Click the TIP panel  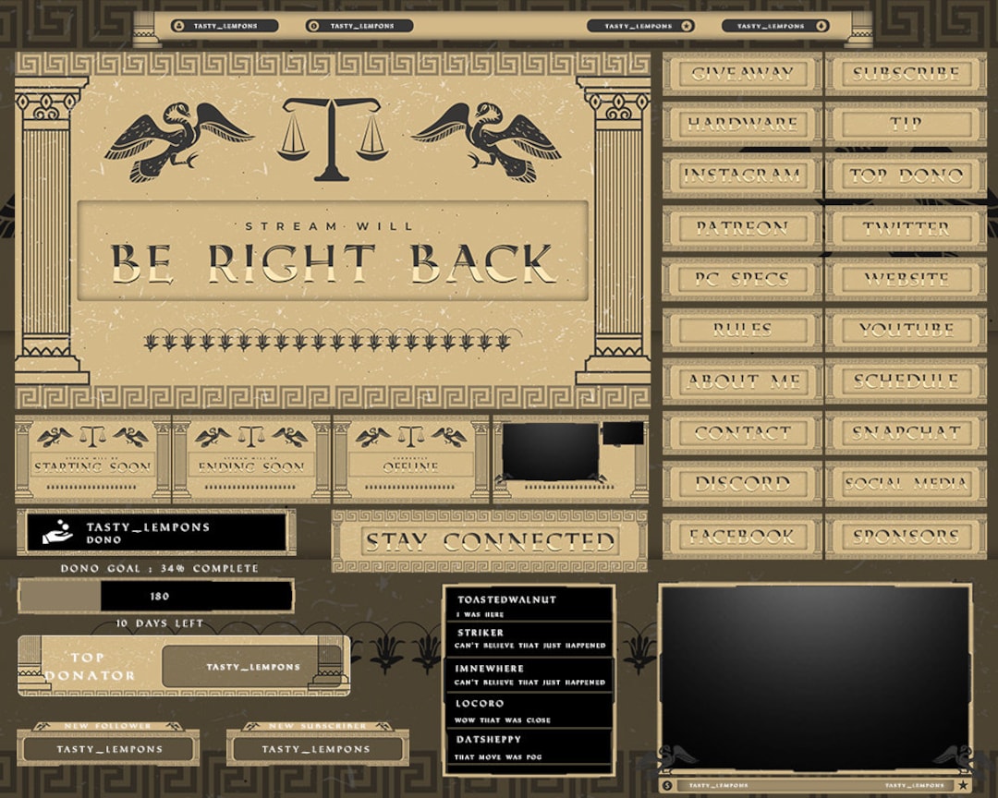click(x=904, y=125)
